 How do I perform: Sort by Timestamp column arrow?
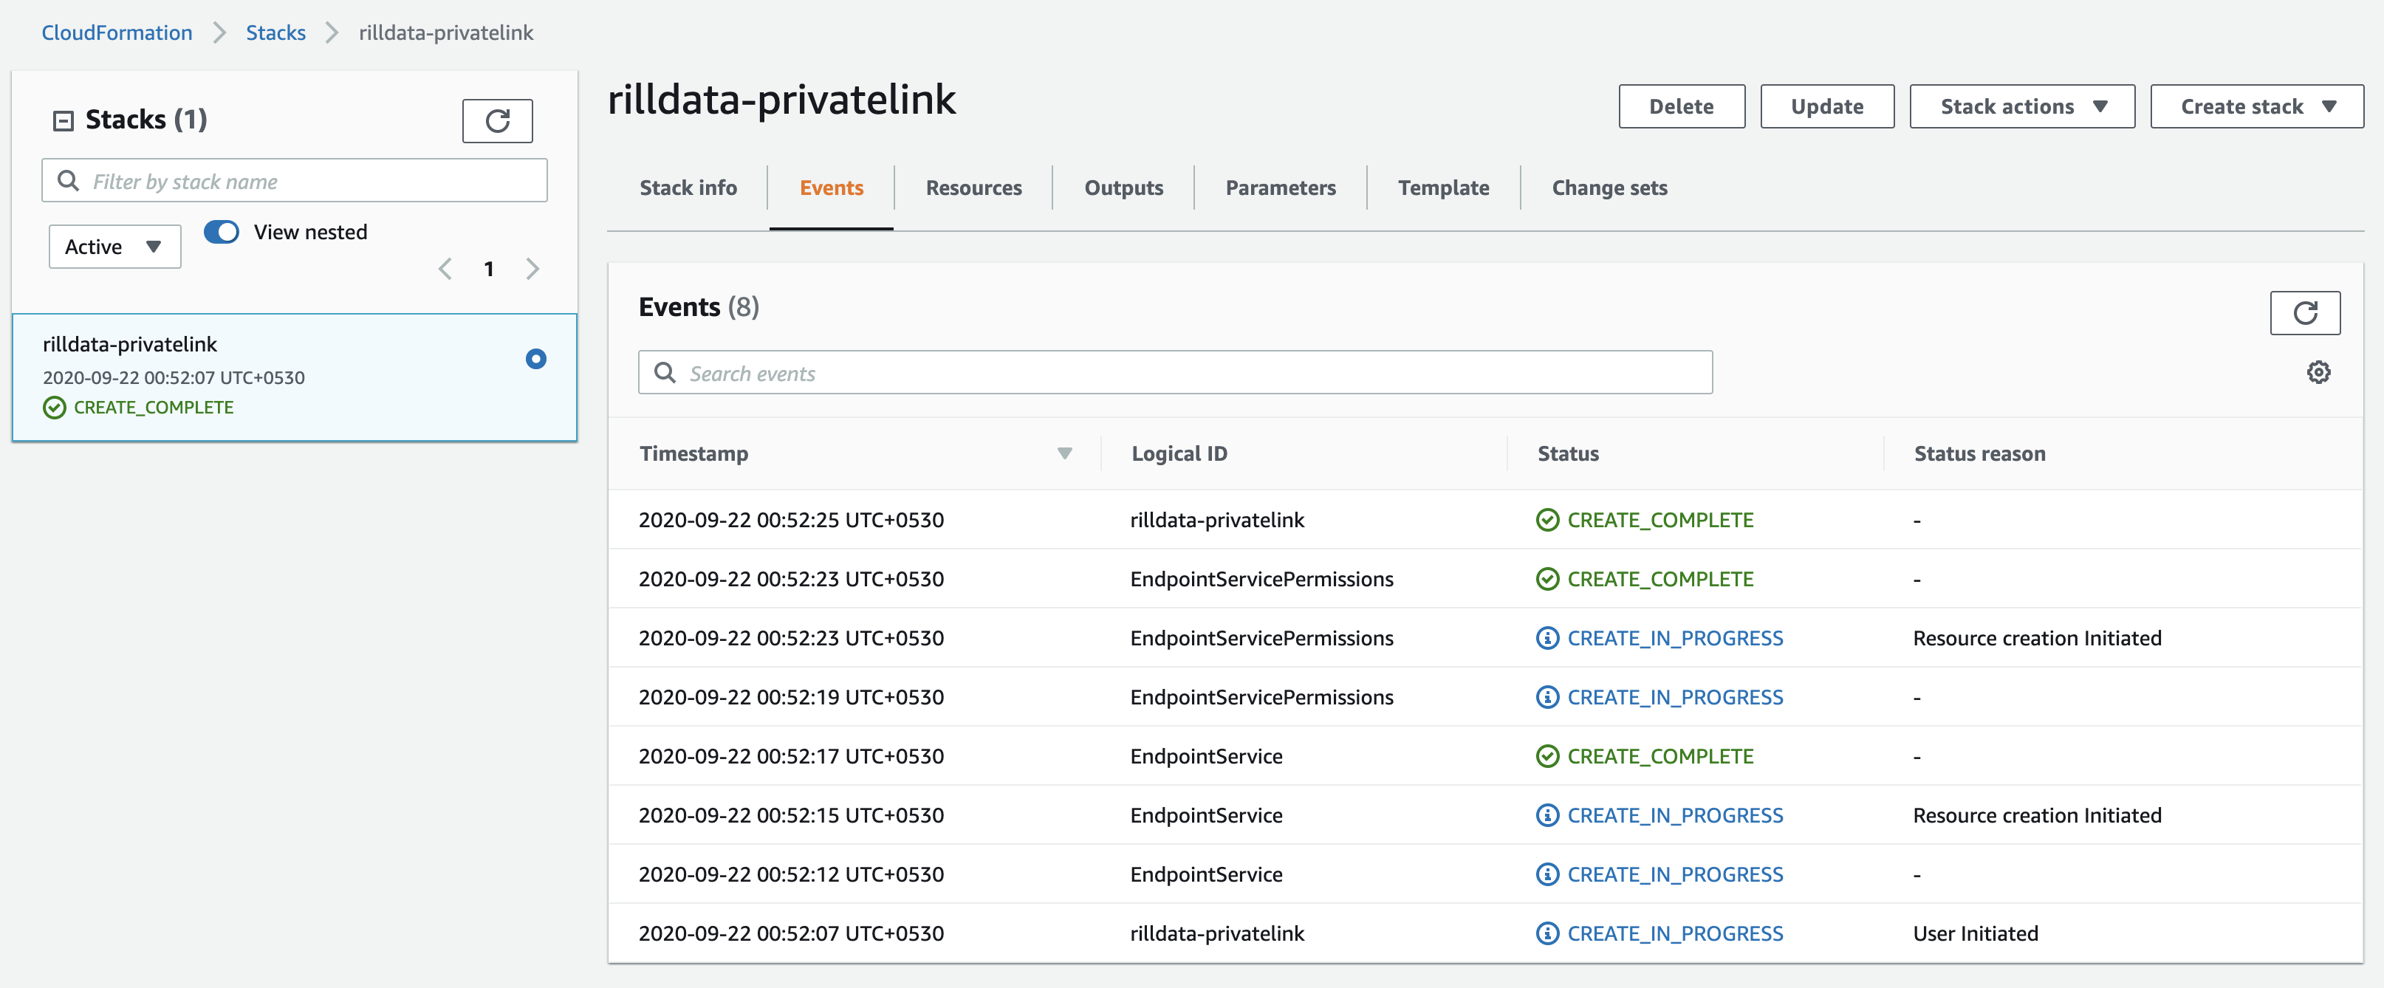point(1064,453)
